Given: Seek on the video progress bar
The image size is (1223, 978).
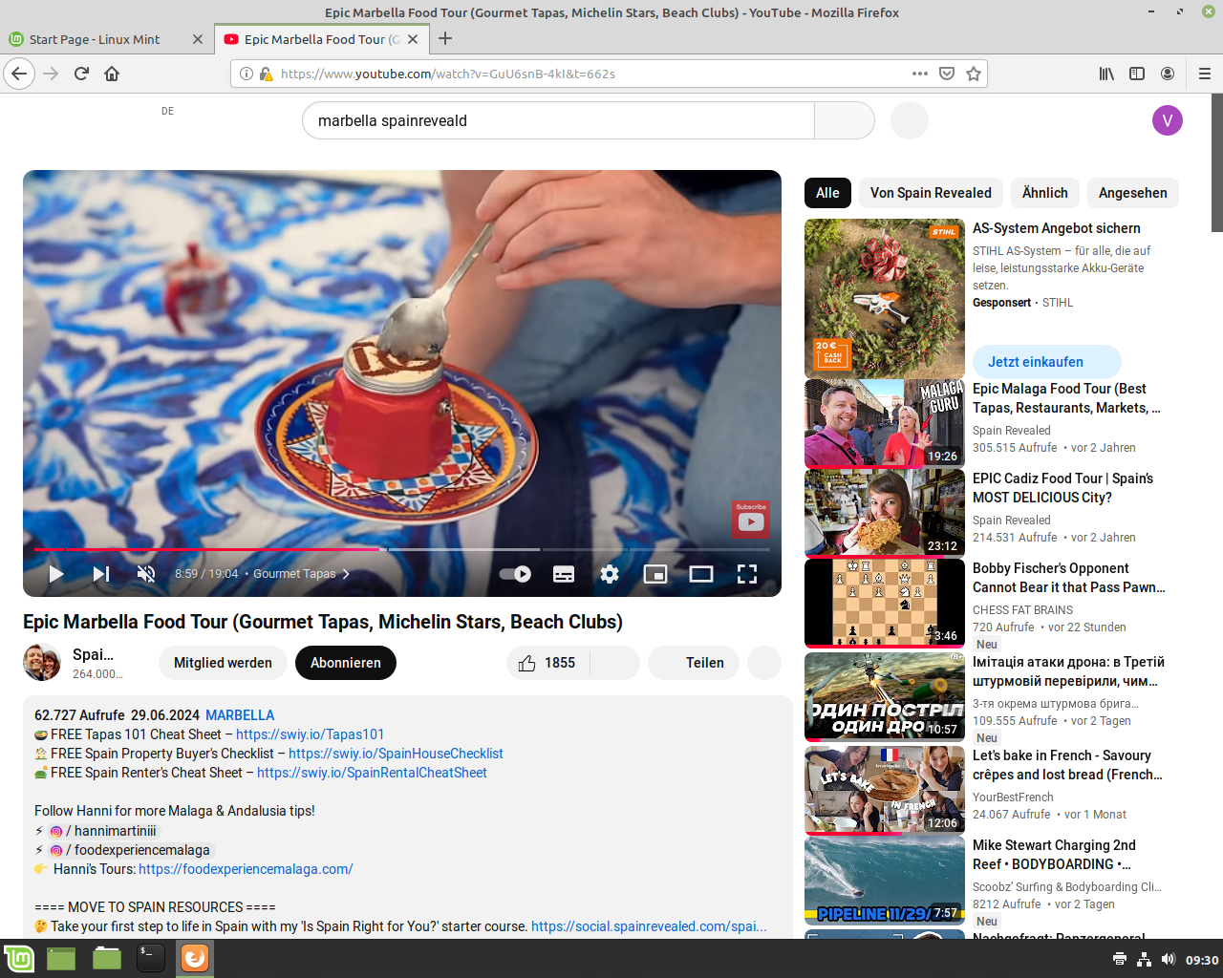Looking at the screenshot, I should [401, 549].
